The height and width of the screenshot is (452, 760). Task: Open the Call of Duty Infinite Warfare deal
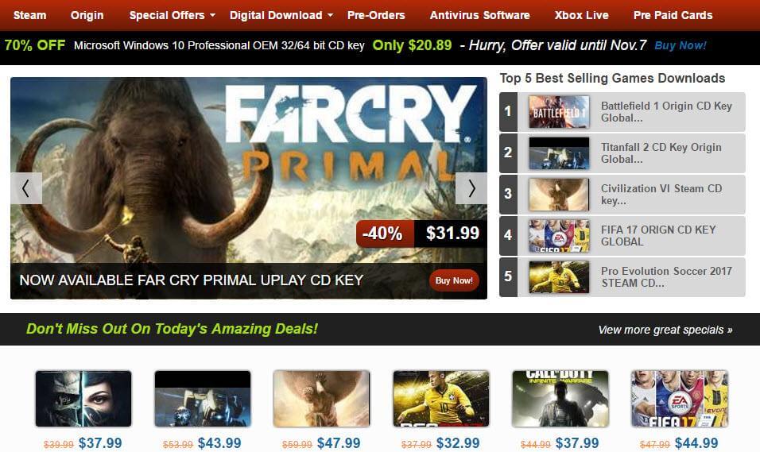click(x=560, y=399)
